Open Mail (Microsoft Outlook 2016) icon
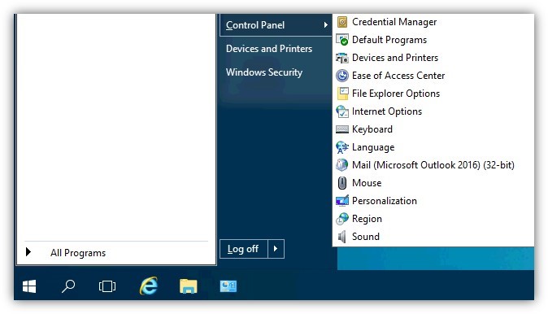The height and width of the screenshot is (314, 548). coord(342,165)
